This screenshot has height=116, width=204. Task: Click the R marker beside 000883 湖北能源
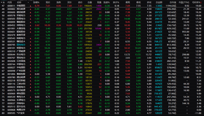coord(30,9)
